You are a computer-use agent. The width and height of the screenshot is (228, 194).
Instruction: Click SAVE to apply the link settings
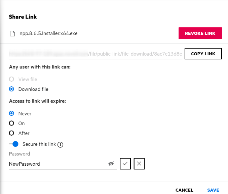[x=213, y=190]
